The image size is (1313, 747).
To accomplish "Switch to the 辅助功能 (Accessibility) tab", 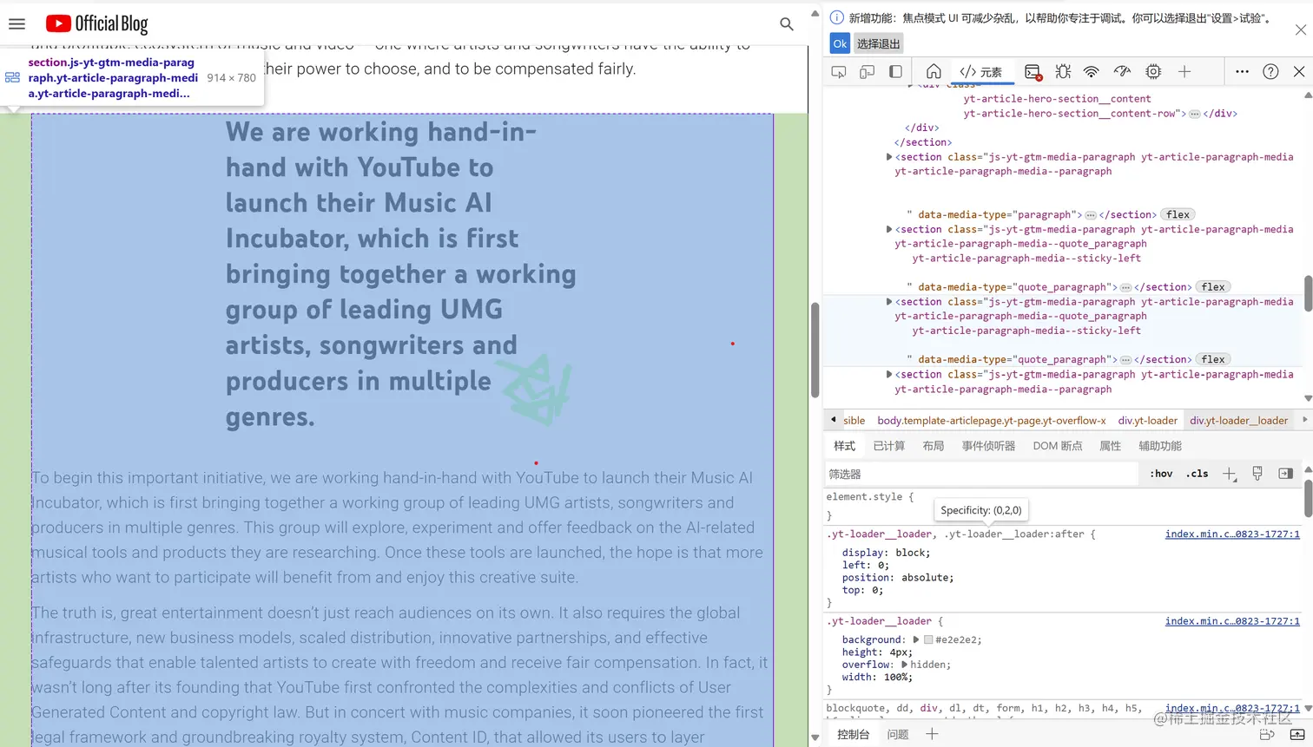I will tap(1160, 446).
